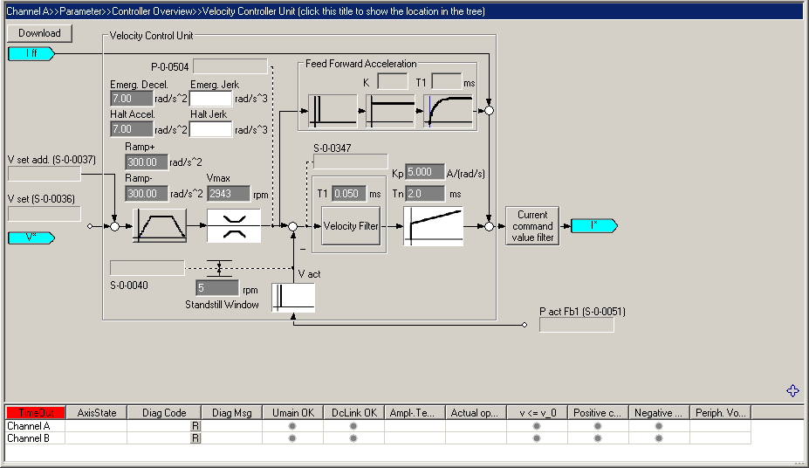Edit the Ramp- value 300.00
The height and width of the screenshot is (468, 809).
[x=147, y=194]
